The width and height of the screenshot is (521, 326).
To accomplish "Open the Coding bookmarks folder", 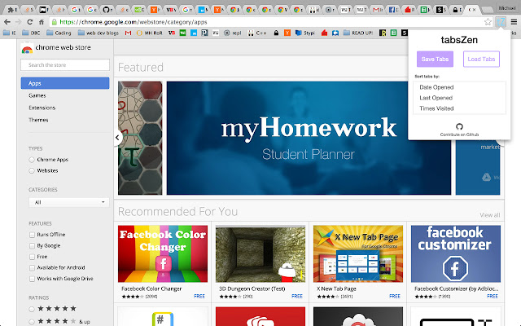I will point(59,33).
